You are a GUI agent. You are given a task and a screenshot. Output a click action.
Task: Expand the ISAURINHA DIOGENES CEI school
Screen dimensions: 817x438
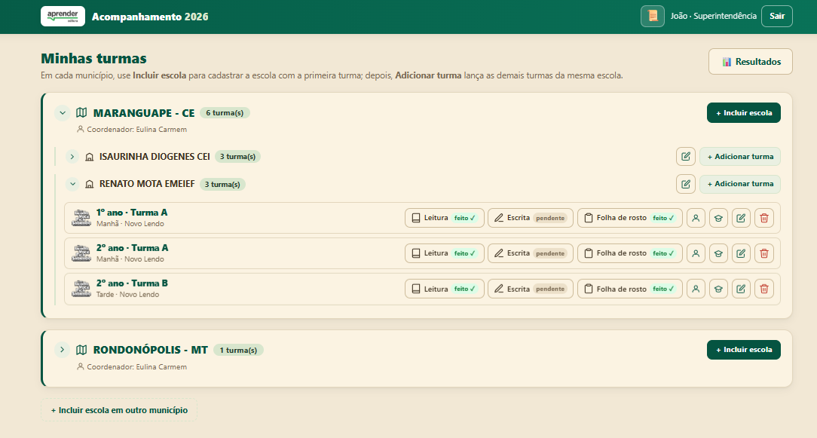pos(72,157)
